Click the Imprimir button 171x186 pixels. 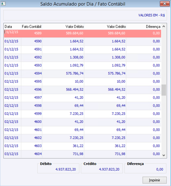tap(154, 180)
